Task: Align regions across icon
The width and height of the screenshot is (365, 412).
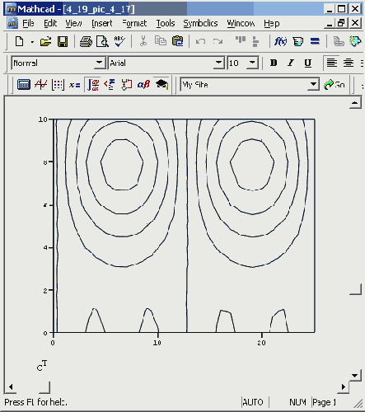Action: click(241, 40)
